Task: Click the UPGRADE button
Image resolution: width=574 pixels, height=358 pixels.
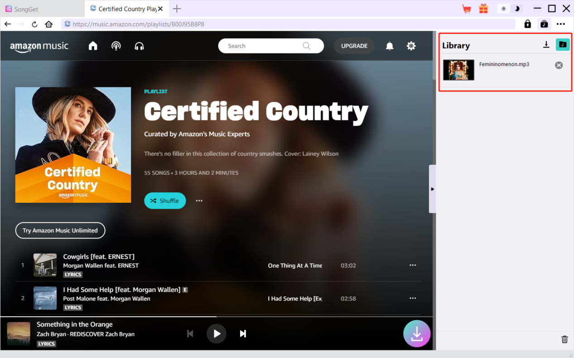Action: (354, 46)
